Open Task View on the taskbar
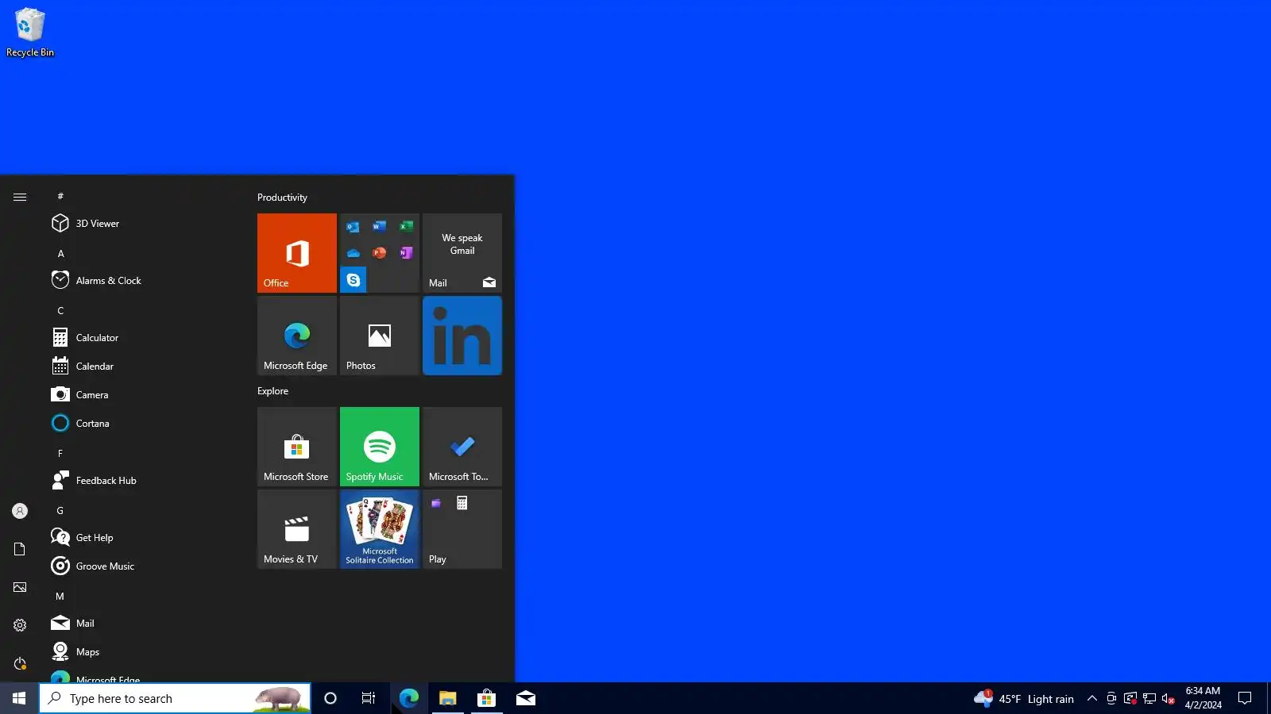This screenshot has width=1271, height=714. click(369, 698)
